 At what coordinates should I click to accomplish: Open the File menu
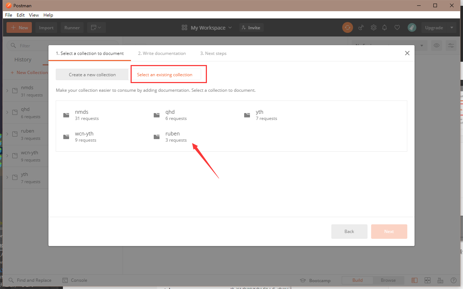pos(9,15)
